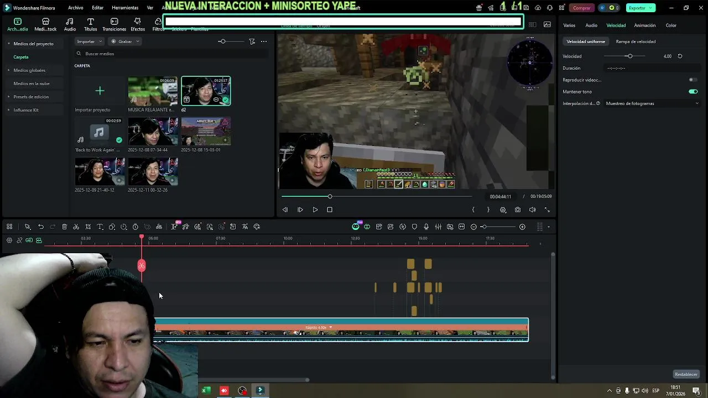
Task: Select the 2025-12-11 00-32-26 clip thumbnail
Action: click(153, 171)
